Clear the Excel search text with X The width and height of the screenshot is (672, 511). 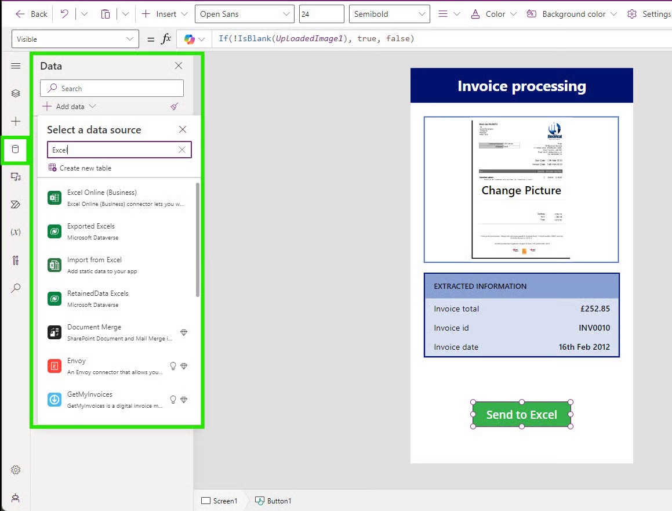(182, 150)
